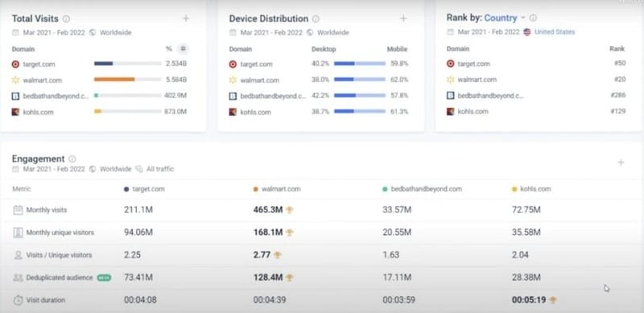
Task: Click the Visits / Unique visitors metric icon
Action: (18, 255)
